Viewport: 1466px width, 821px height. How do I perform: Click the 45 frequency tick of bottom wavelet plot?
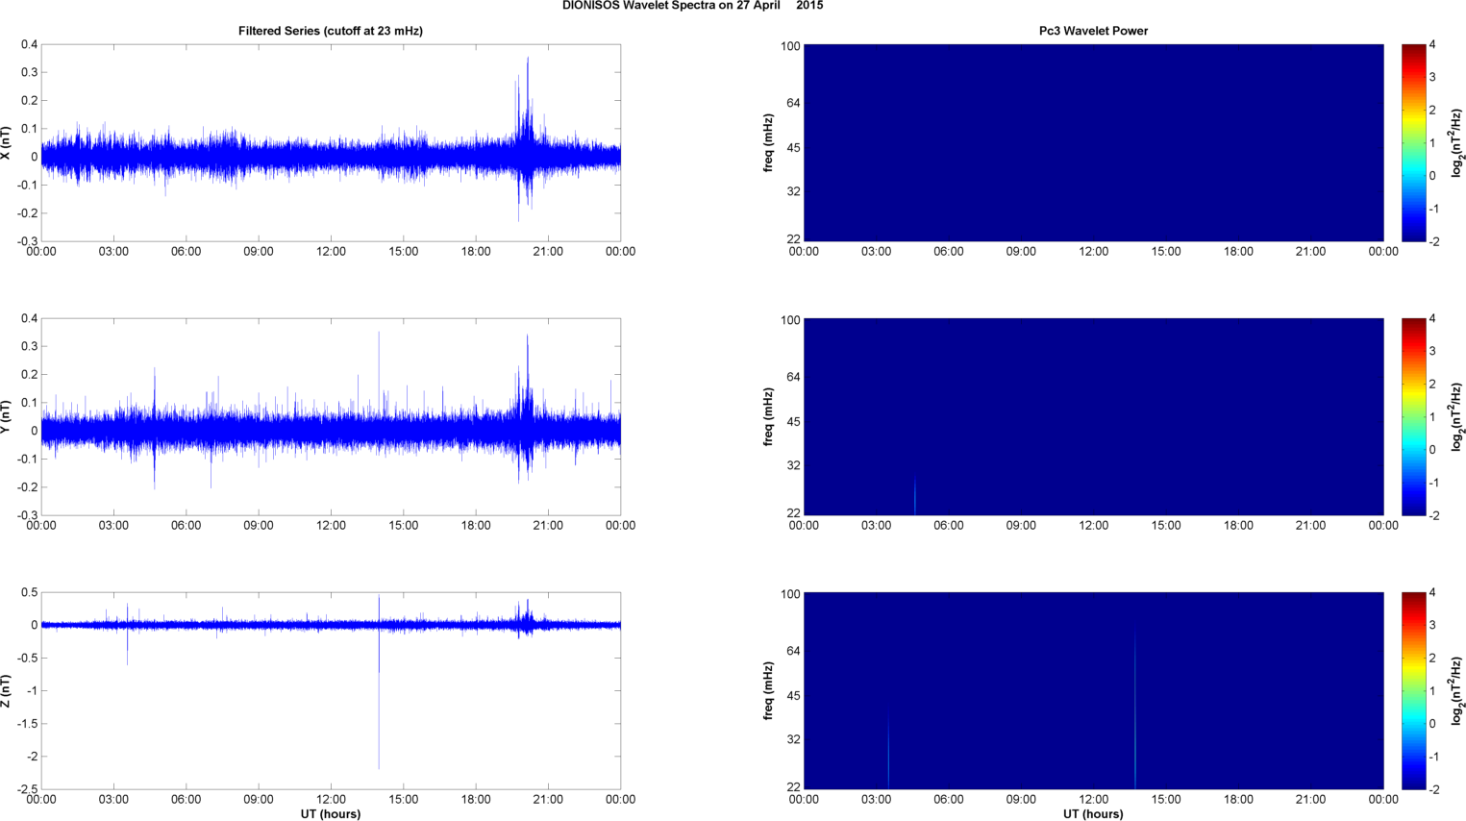(793, 696)
